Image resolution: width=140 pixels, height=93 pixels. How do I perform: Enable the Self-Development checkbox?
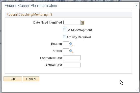pos(64,30)
